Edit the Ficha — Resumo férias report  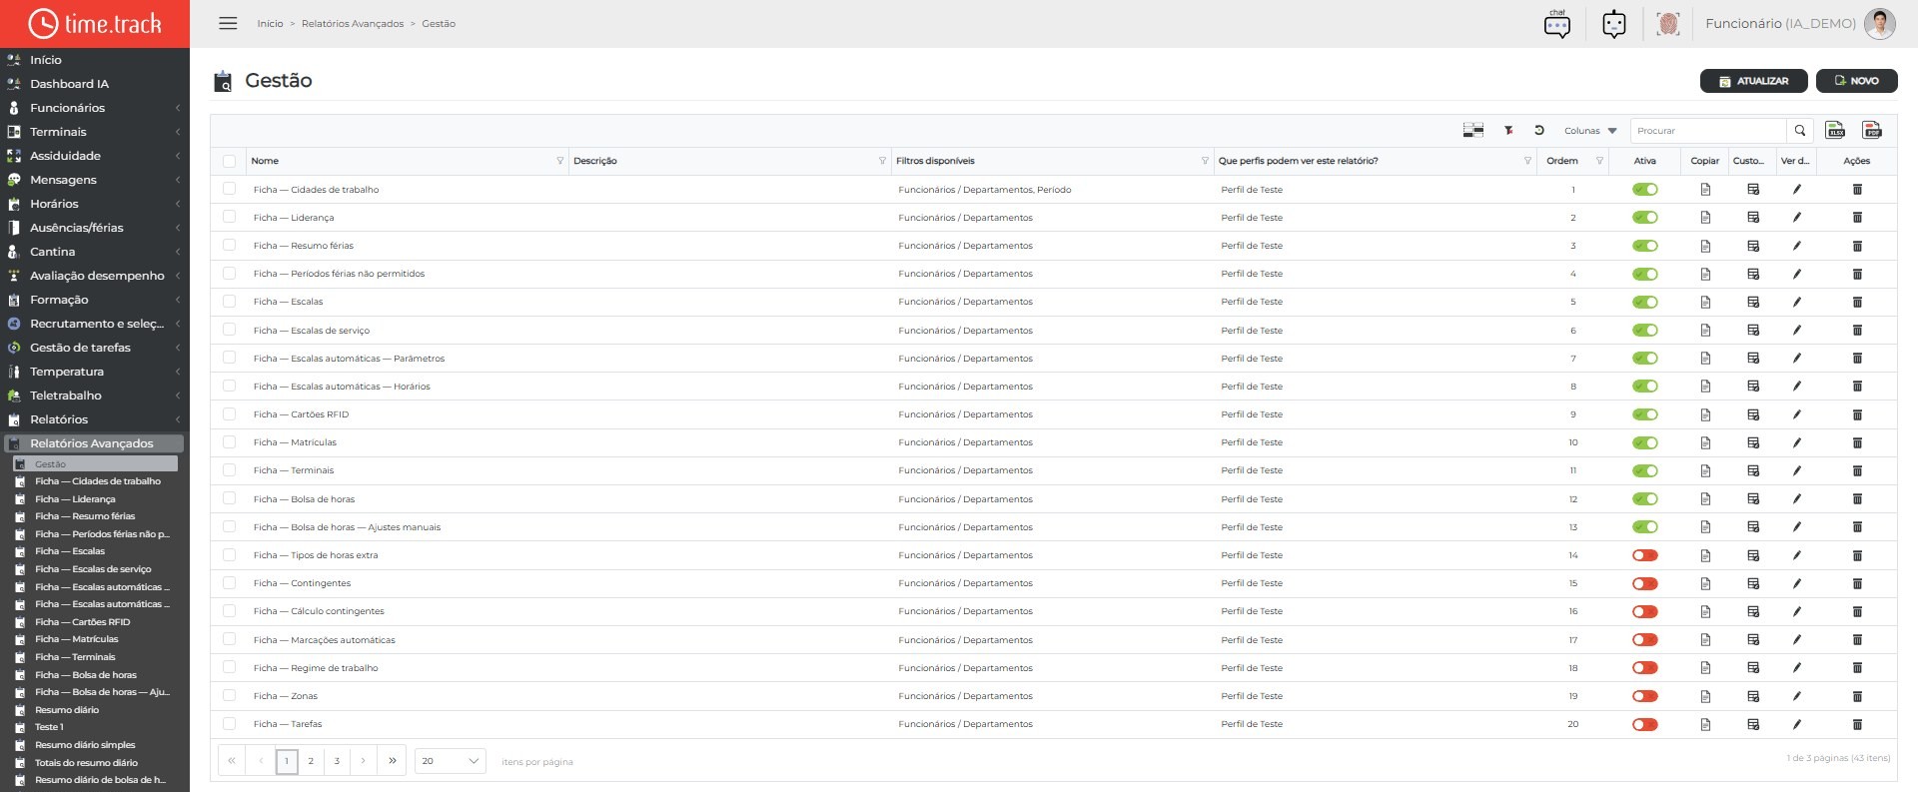(x=1796, y=246)
